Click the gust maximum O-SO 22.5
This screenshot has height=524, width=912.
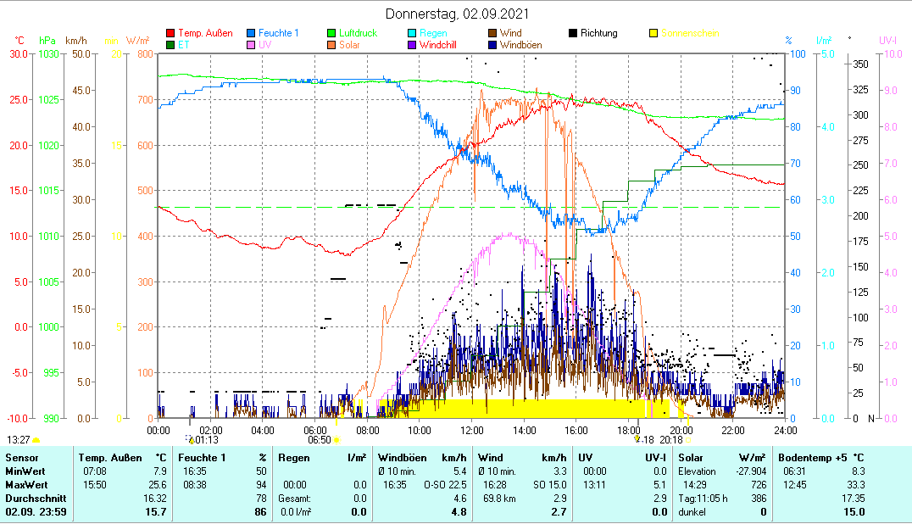pos(446,485)
